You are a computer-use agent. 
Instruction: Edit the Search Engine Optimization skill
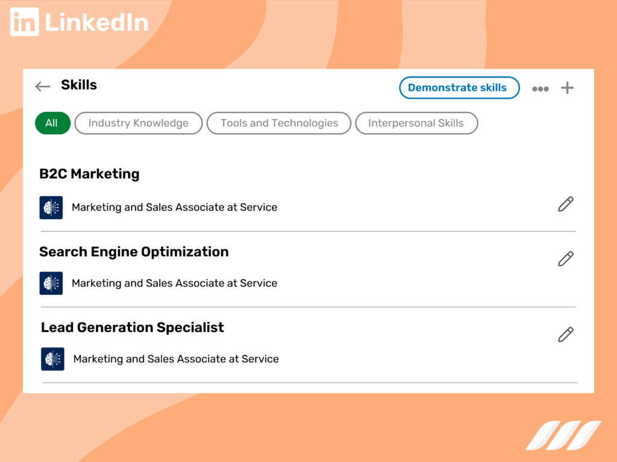pyautogui.click(x=565, y=259)
